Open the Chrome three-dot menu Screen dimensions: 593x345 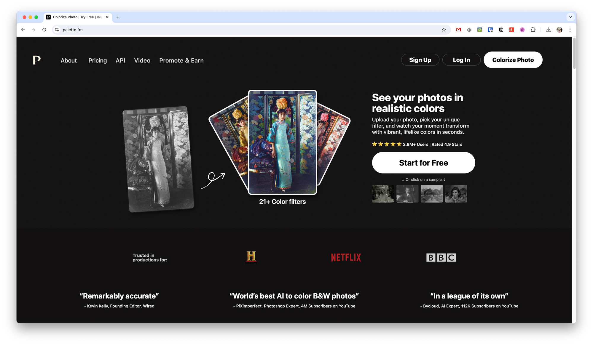[x=570, y=30]
